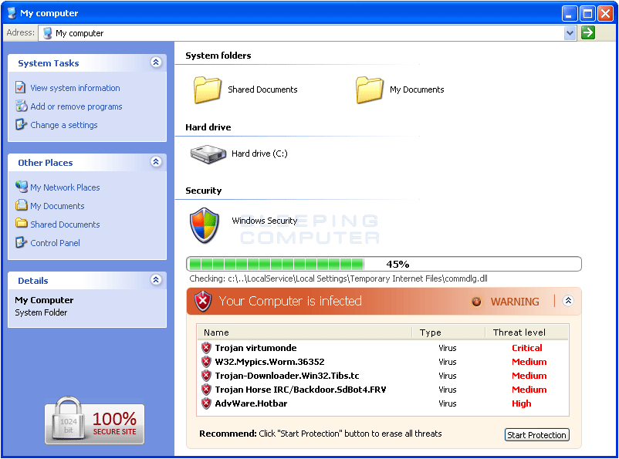
Task: Click the Windows Security shield icon
Action: [205, 225]
